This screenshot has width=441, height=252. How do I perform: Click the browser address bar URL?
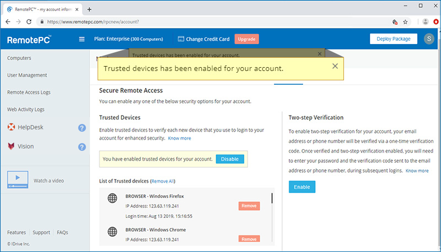93,21
